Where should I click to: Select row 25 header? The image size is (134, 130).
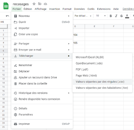[4, 127]
